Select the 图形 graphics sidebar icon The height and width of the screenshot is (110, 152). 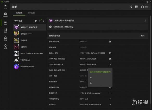[x=5, y=23]
